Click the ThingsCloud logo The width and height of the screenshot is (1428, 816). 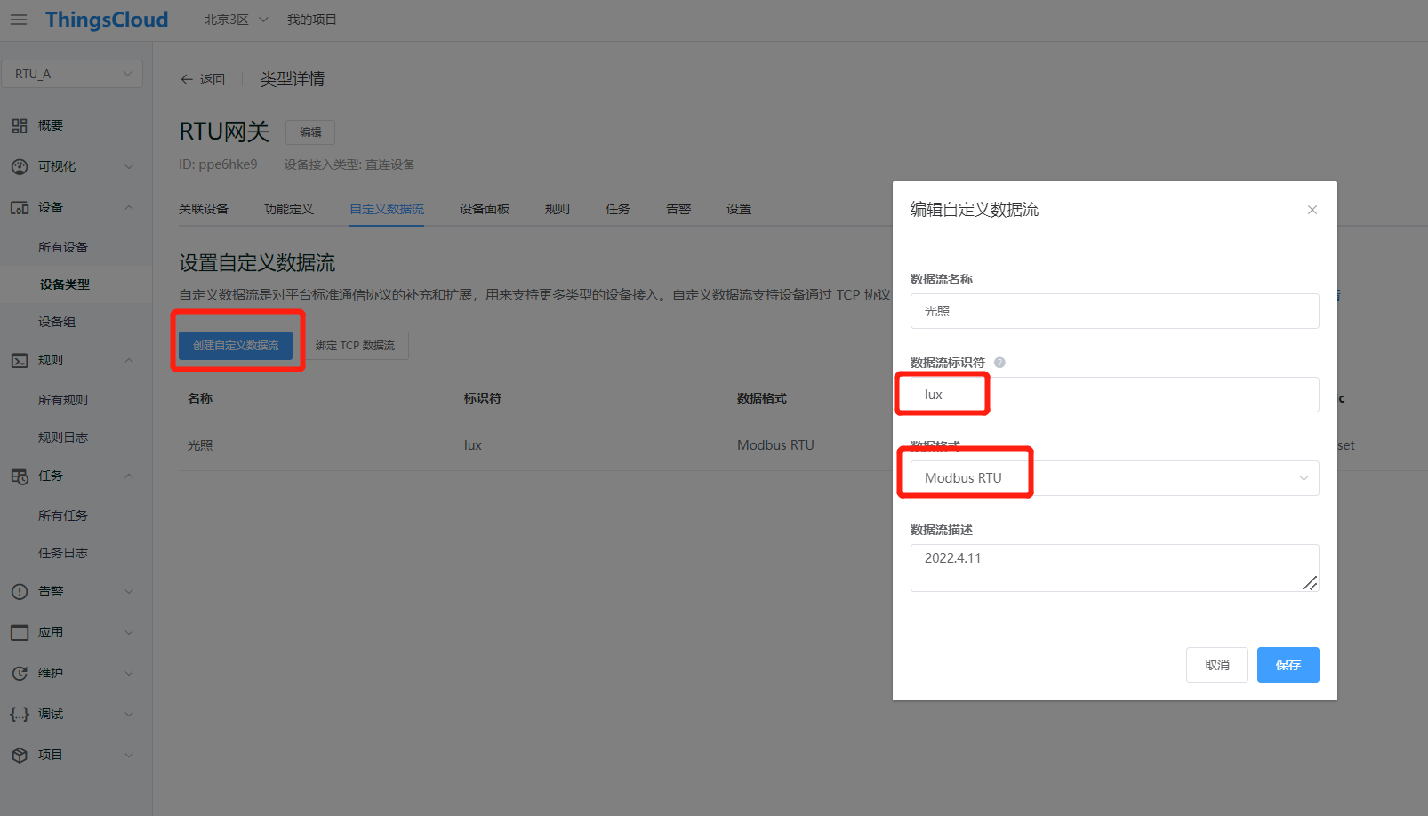107,19
